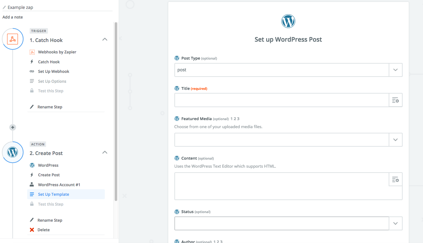423x243 pixels.
Task: Click Rename Step under the Create Post action
Action: click(x=50, y=220)
